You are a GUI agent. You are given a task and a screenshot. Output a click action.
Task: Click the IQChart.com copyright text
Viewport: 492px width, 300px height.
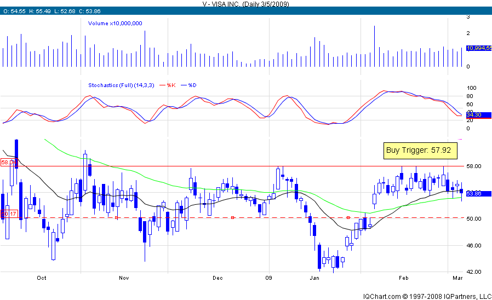(x=427, y=296)
